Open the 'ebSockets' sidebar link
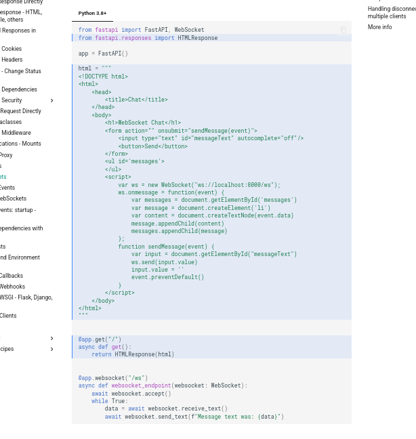The image size is (416, 439). (x=13, y=198)
